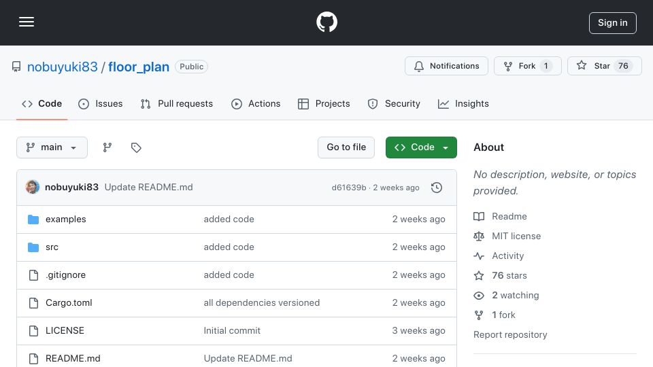Click Report repository link

coord(510,335)
